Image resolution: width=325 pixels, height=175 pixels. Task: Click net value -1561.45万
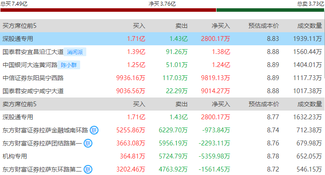click(214, 169)
